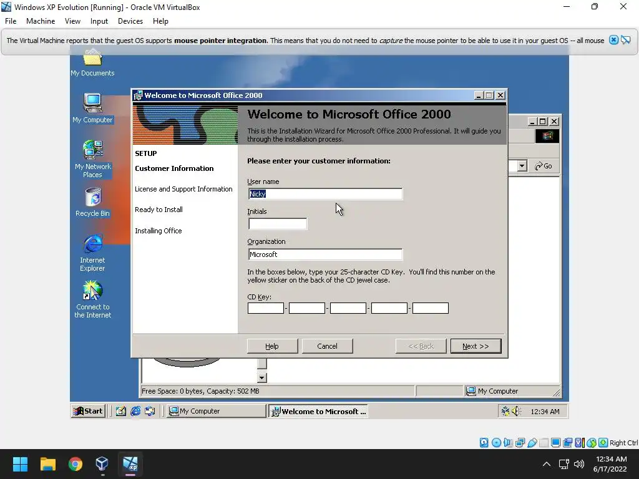Click the Customer Information step label
Viewport: 639px width, 479px height.
point(175,168)
